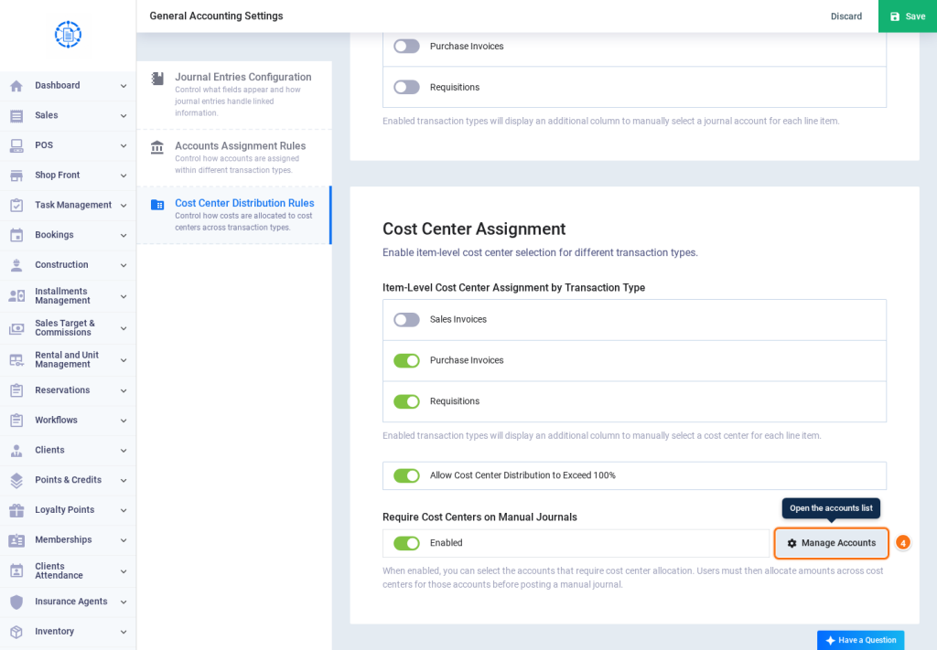Click the Memberships card icon
Screen dimensions: 937x650
click(x=16, y=540)
